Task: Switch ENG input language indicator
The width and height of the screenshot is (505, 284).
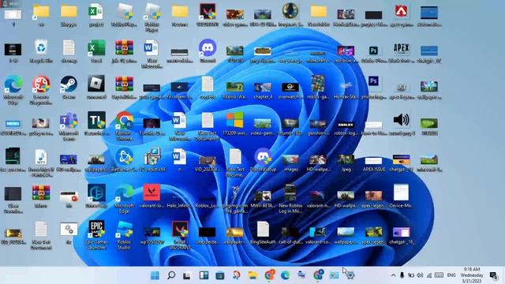Action: (x=451, y=275)
